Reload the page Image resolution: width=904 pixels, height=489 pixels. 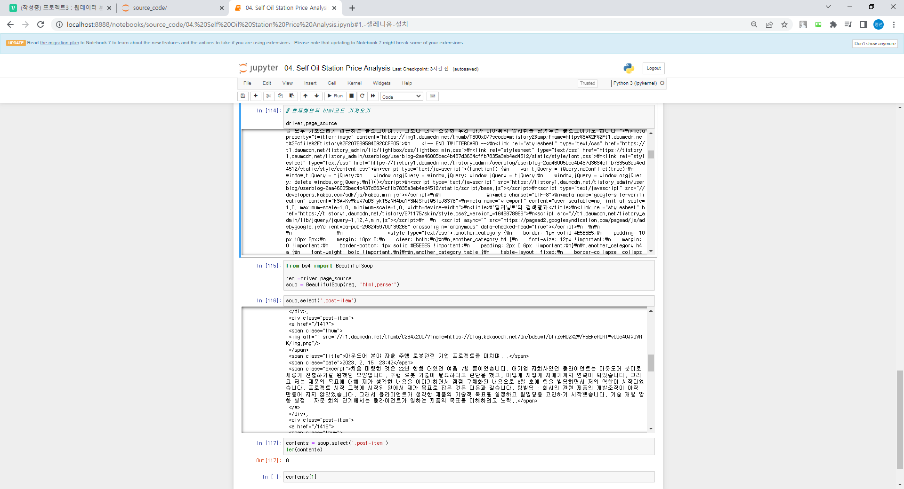point(40,24)
